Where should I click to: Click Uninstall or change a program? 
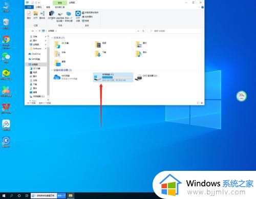click(x=90, y=13)
